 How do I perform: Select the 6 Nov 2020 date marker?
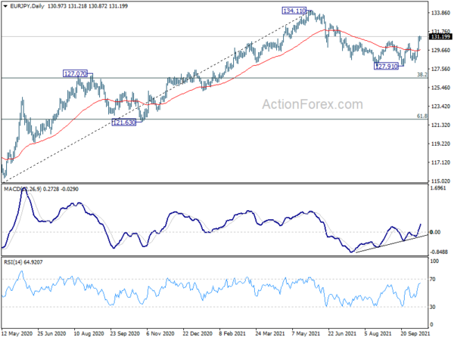160,333
